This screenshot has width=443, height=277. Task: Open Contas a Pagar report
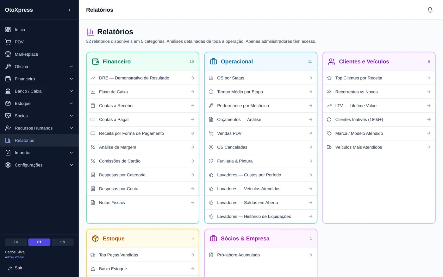coord(143,120)
